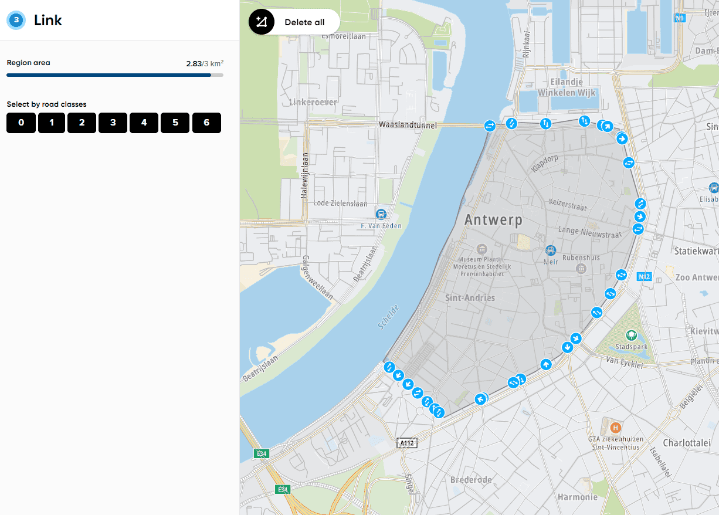Click the Rubenshuis museum icon
The width and height of the screenshot is (719, 515).
(581, 268)
